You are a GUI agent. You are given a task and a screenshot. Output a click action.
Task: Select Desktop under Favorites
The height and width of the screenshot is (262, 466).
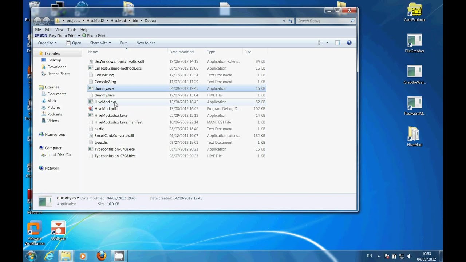[x=54, y=60]
